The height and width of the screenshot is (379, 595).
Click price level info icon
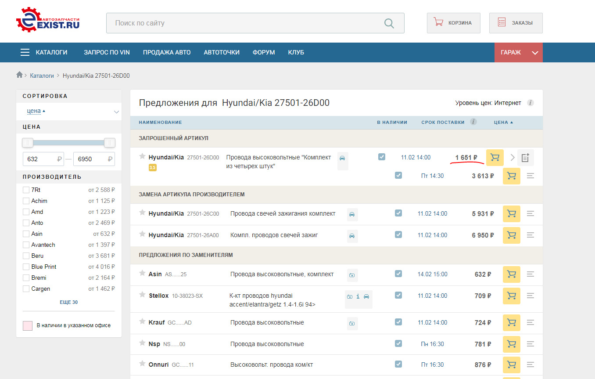(530, 103)
